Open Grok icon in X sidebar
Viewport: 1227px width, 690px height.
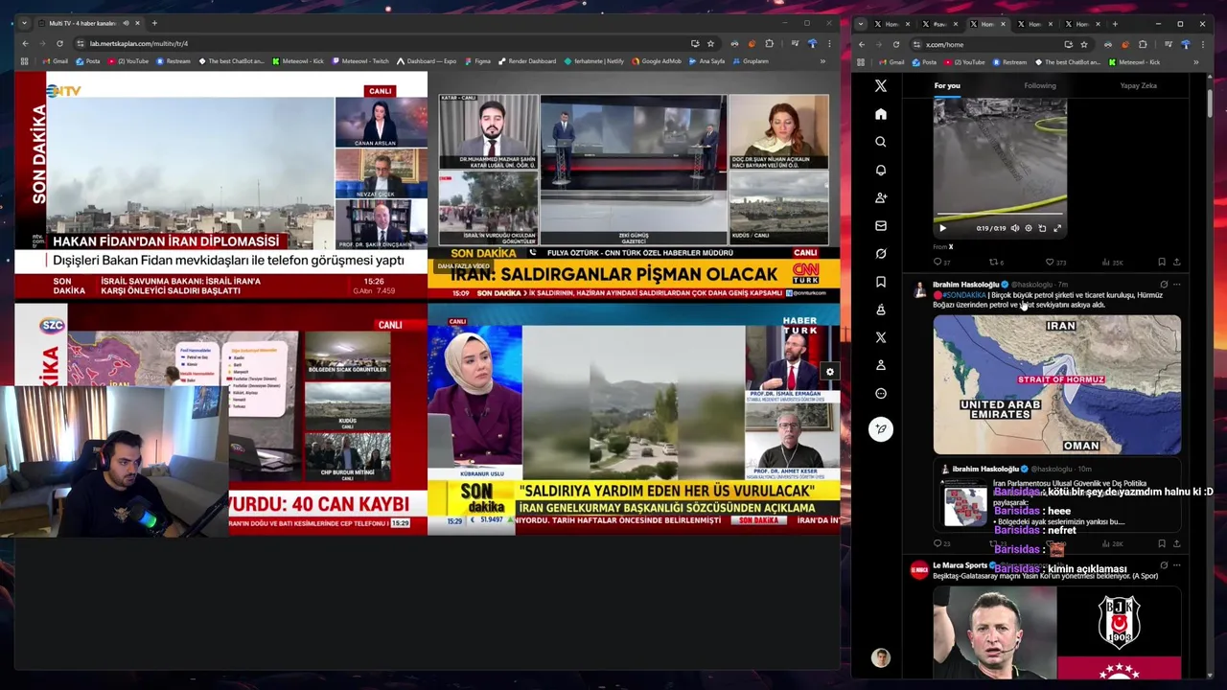tap(880, 254)
